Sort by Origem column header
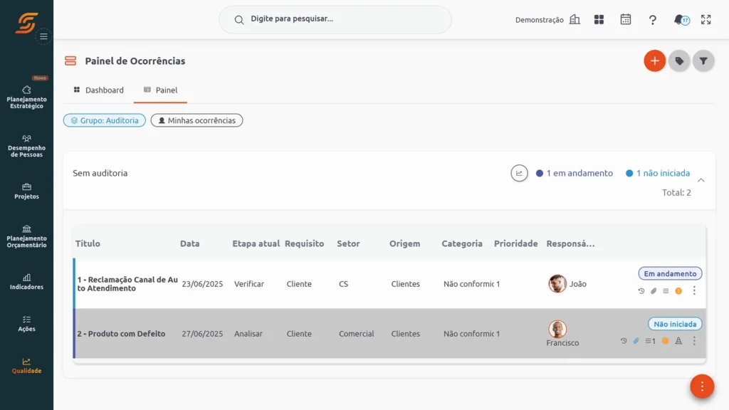The image size is (729, 410). (404, 243)
